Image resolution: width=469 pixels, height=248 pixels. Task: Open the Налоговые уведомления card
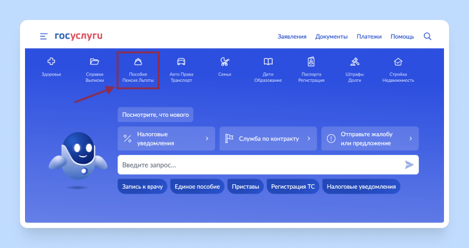(166, 139)
